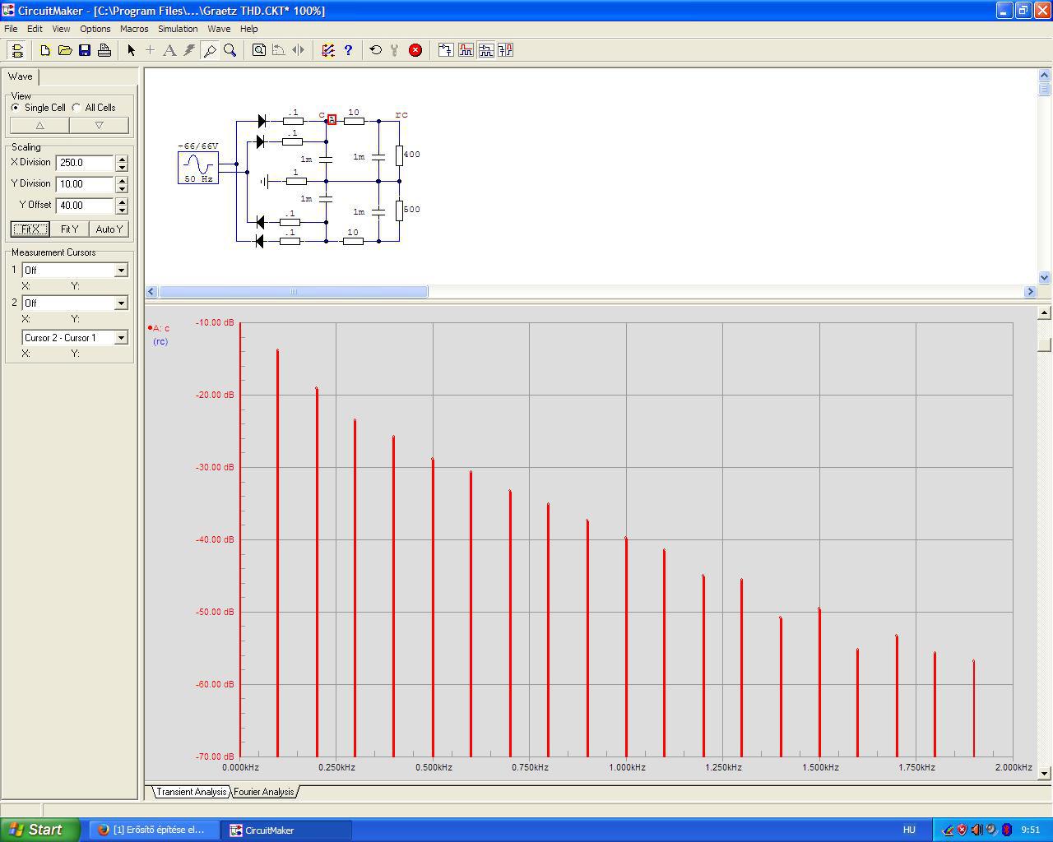Click the fit-circuit-to-window icon
Screen dimensions: 1053x842
pyautogui.click(x=259, y=50)
